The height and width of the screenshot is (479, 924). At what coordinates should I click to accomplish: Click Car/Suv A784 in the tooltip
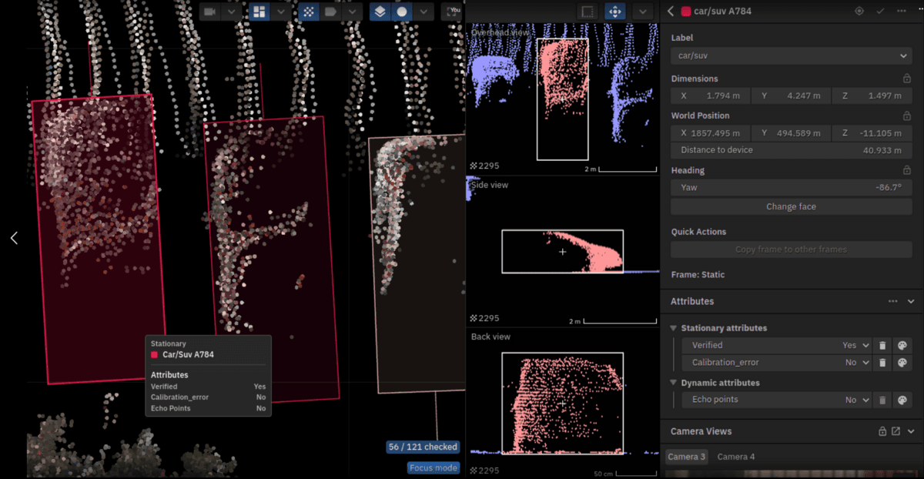pos(188,355)
